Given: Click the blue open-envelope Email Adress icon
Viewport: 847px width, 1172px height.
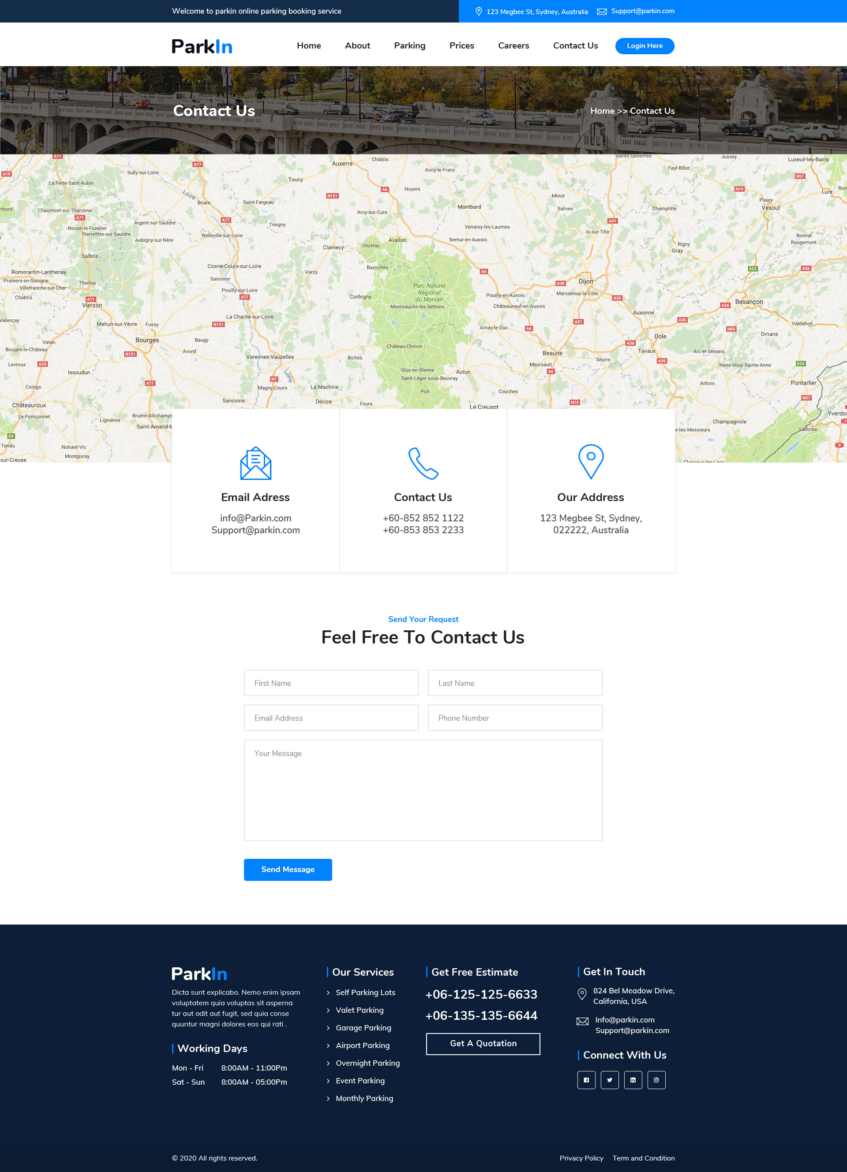Looking at the screenshot, I should coord(255,463).
